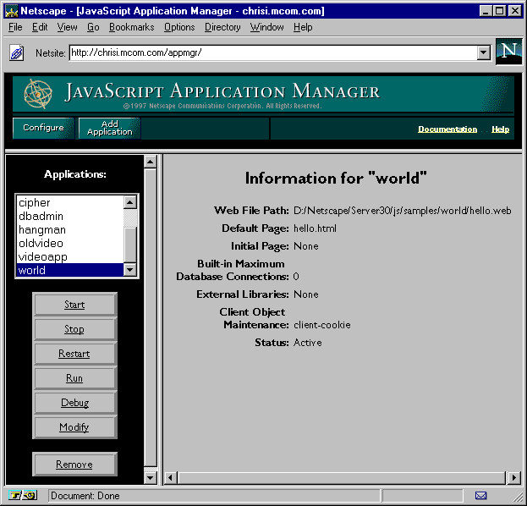Switch to the Add Application tab

(110, 128)
